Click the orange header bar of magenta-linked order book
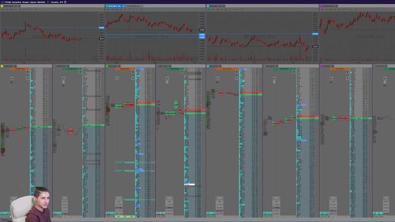The height and width of the screenshot is (222, 395). 339,68
